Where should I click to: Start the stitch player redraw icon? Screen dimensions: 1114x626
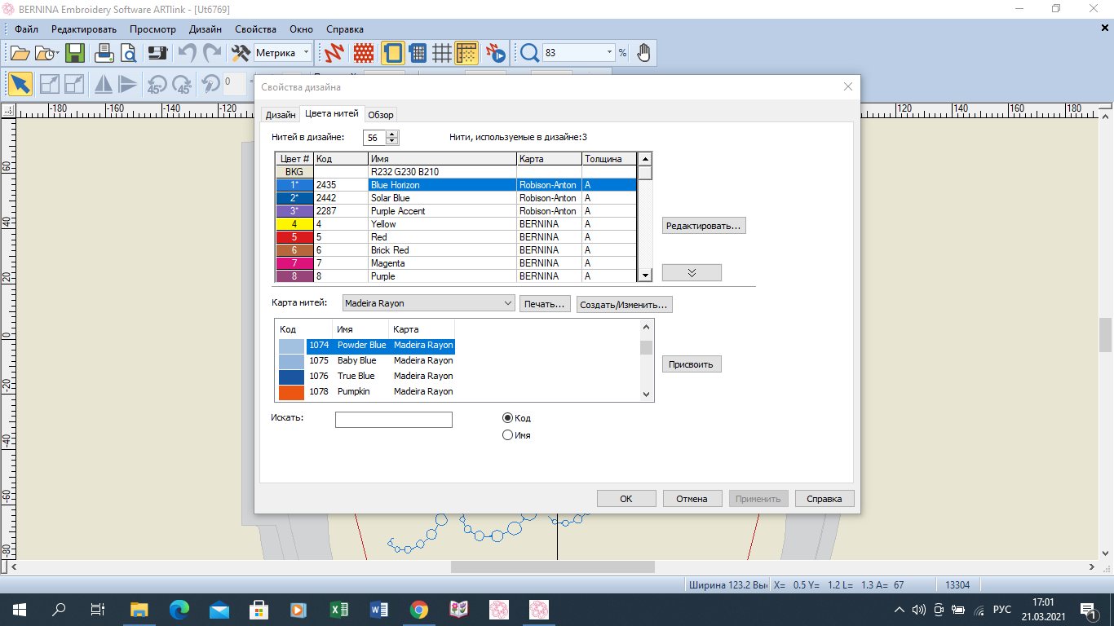tap(496, 53)
